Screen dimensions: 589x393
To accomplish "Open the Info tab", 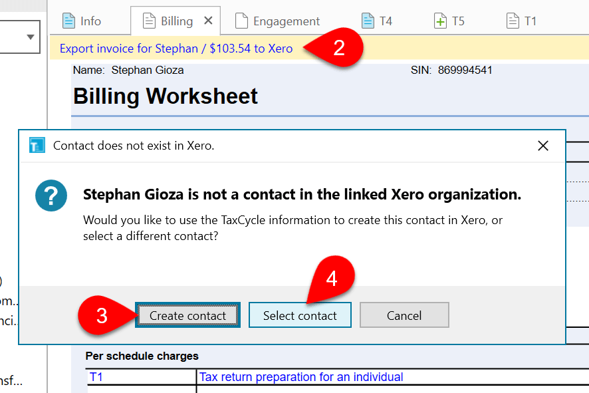I will pyautogui.click(x=82, y=21).
